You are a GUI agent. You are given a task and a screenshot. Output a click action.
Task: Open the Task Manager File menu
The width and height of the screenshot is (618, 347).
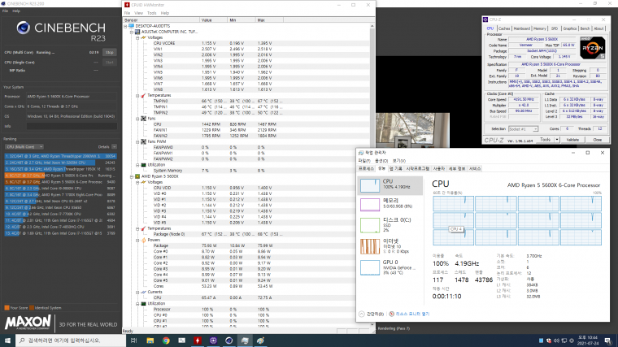(x=363, y=161)
